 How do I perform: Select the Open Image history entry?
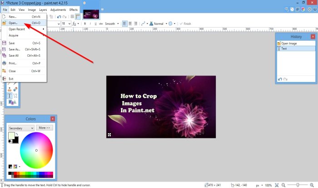tap(289, 43)
